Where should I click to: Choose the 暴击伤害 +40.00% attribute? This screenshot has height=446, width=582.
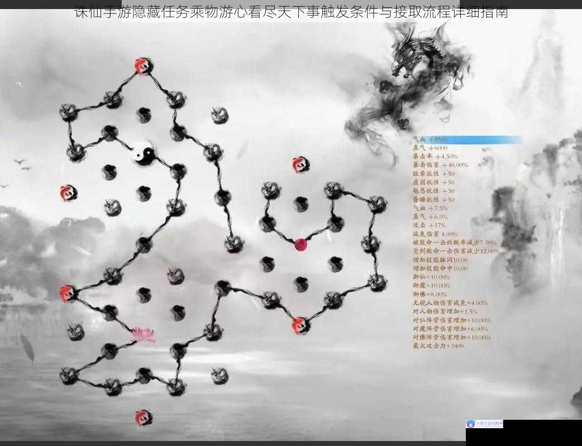tap(440, 165)
